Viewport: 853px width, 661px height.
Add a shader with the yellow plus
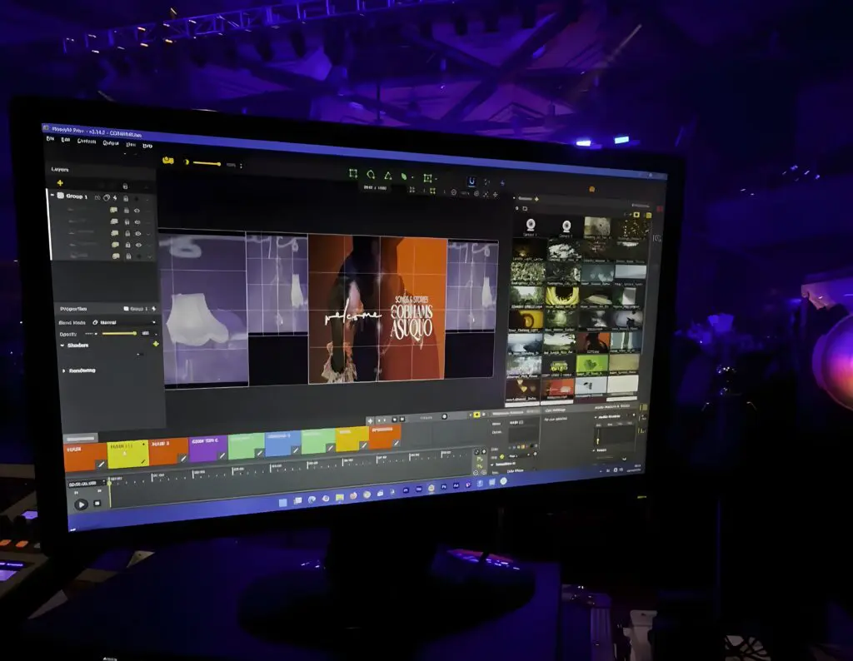tap(156, 344)
